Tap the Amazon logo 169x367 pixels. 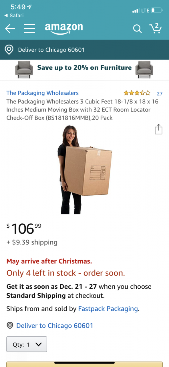click(64, 28)
